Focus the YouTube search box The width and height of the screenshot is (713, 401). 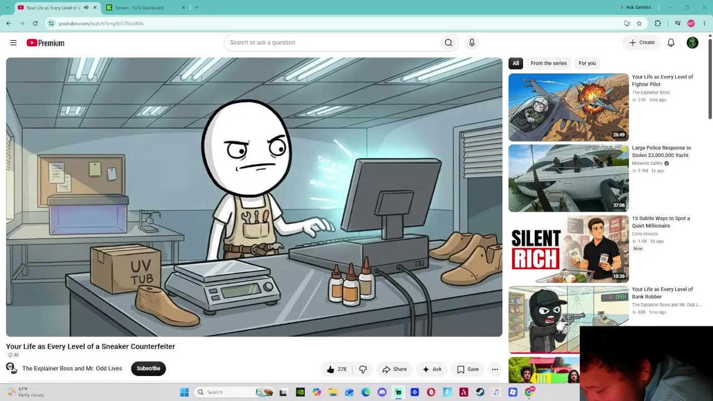tap(333, 43)
